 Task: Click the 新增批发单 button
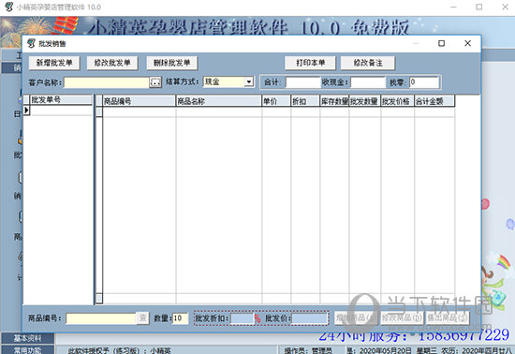click(54, 63)
